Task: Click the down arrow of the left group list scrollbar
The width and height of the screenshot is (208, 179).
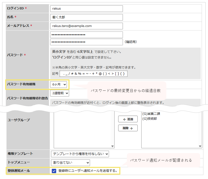Action: [x=113, y=146]
